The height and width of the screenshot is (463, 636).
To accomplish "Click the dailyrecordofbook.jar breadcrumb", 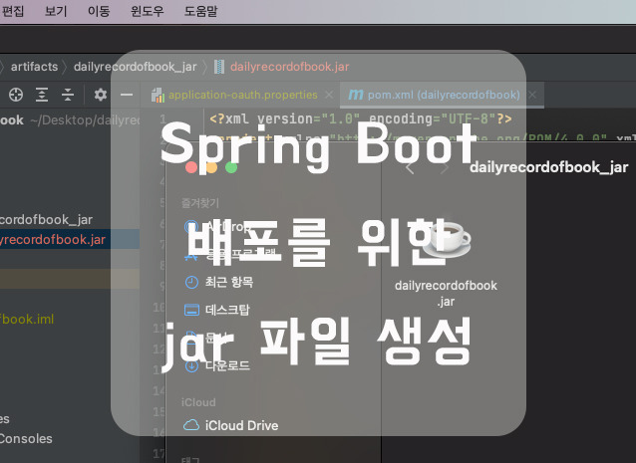I will (290, 67).
